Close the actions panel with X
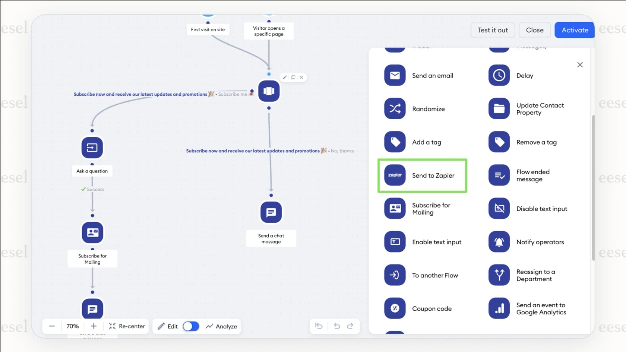Image resolution: width=626 pixels, height=352 pixels. [580, 65]
